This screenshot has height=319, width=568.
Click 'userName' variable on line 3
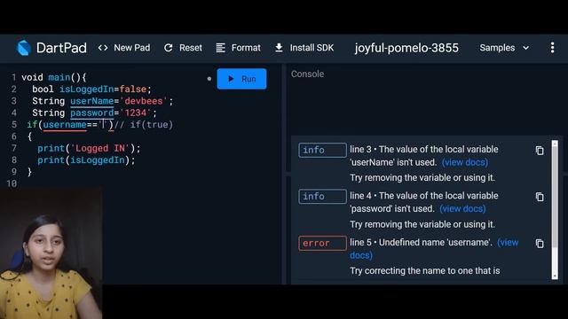click(92, 101)
